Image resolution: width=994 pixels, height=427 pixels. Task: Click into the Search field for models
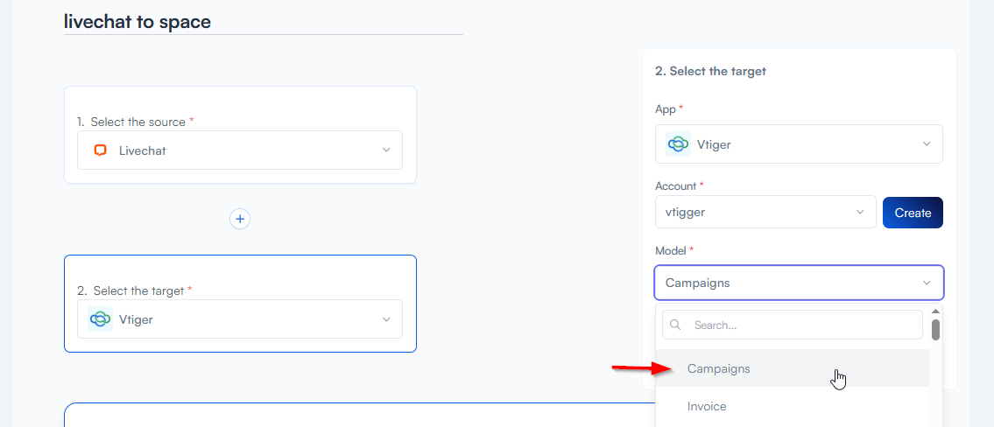[x=801, y=325]
